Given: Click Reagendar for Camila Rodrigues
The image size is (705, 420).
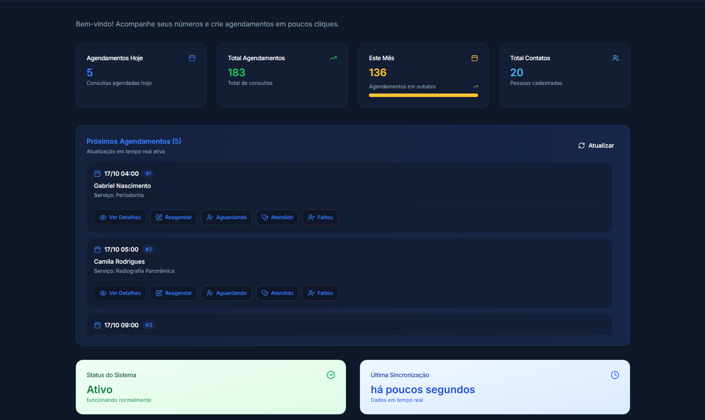Looking at the screenshot, I should click(x=174, y=293).
